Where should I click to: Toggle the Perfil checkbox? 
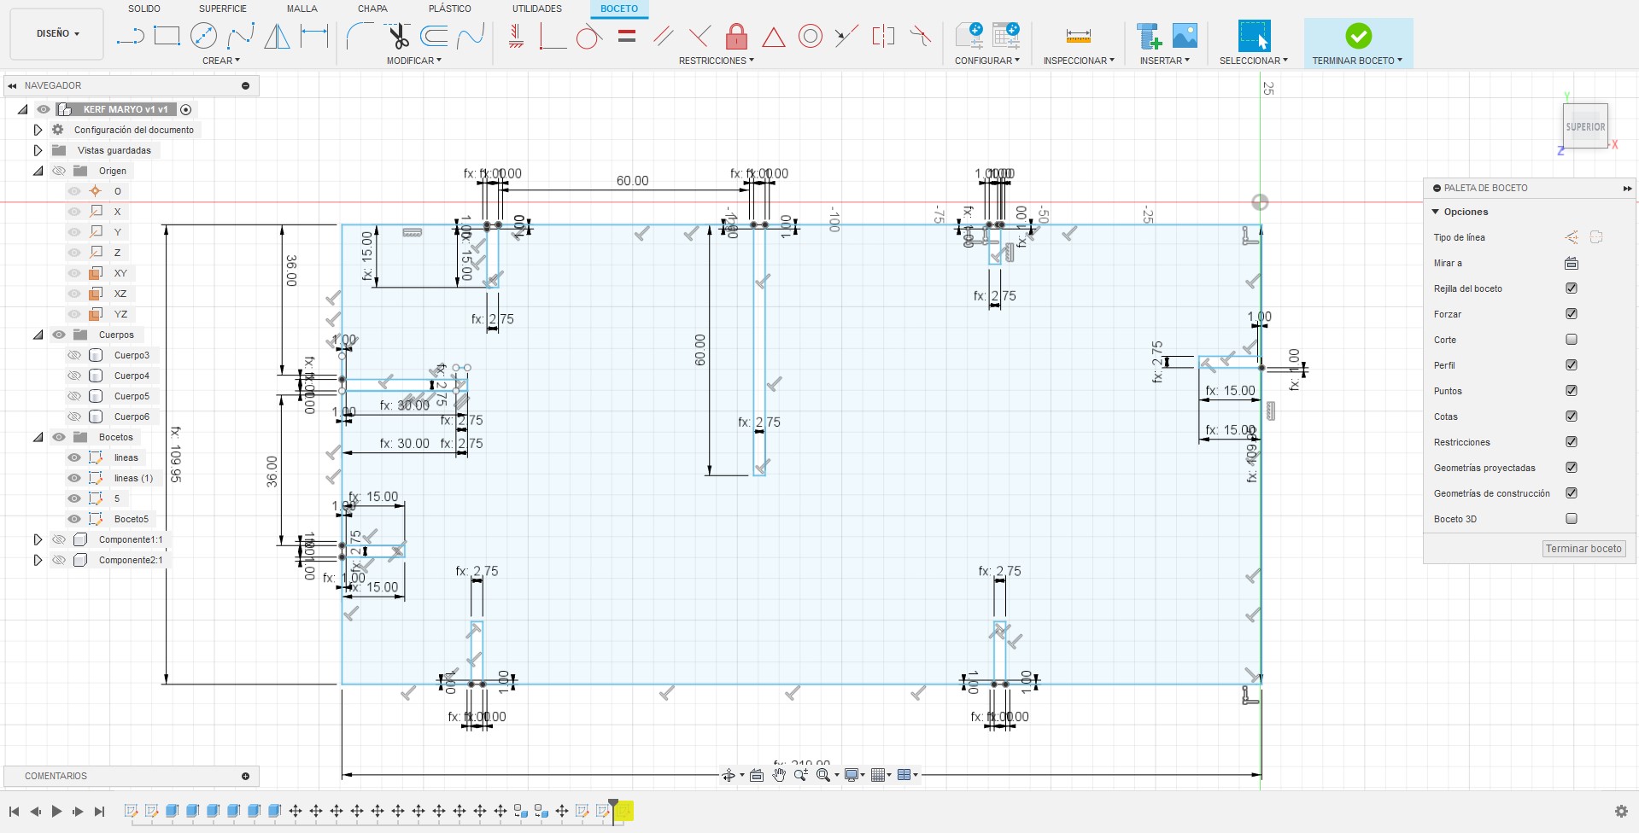click(x=1572, y=365)
